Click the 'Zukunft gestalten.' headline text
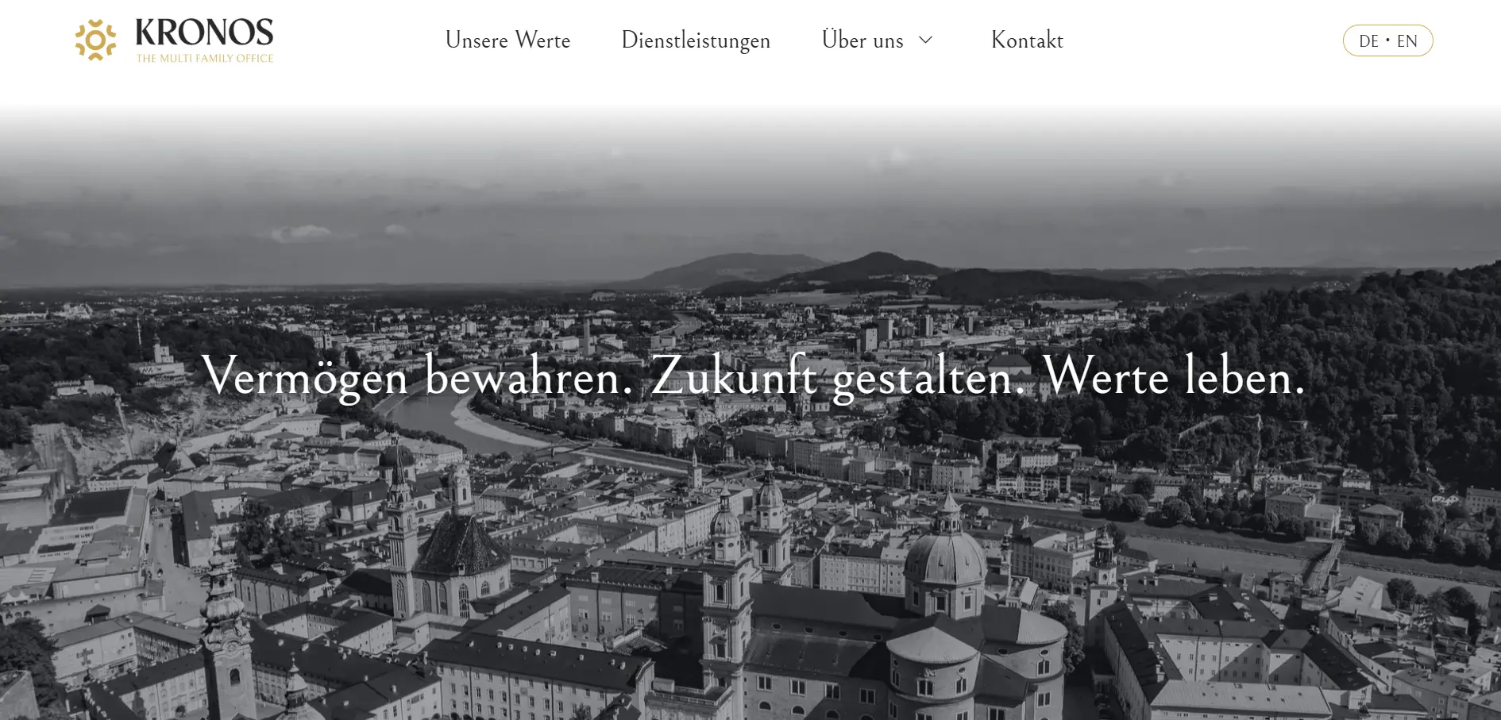 click(832, 376)
